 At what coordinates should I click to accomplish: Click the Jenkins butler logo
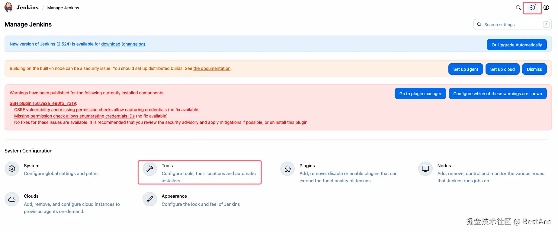tap(8, 8)
